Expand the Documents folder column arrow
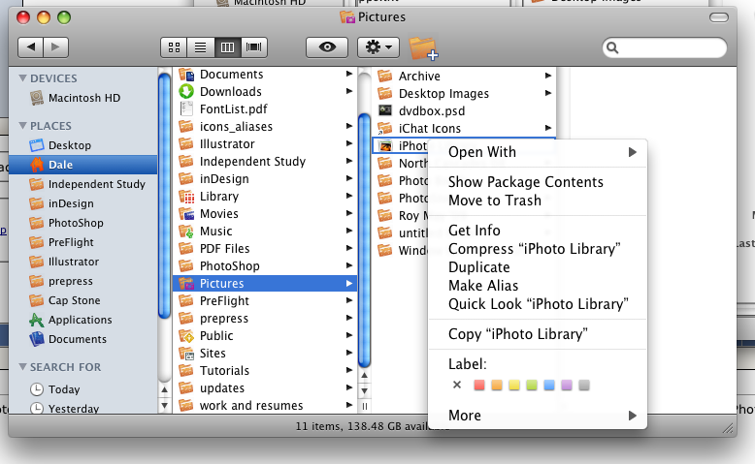 coord(349,74)
